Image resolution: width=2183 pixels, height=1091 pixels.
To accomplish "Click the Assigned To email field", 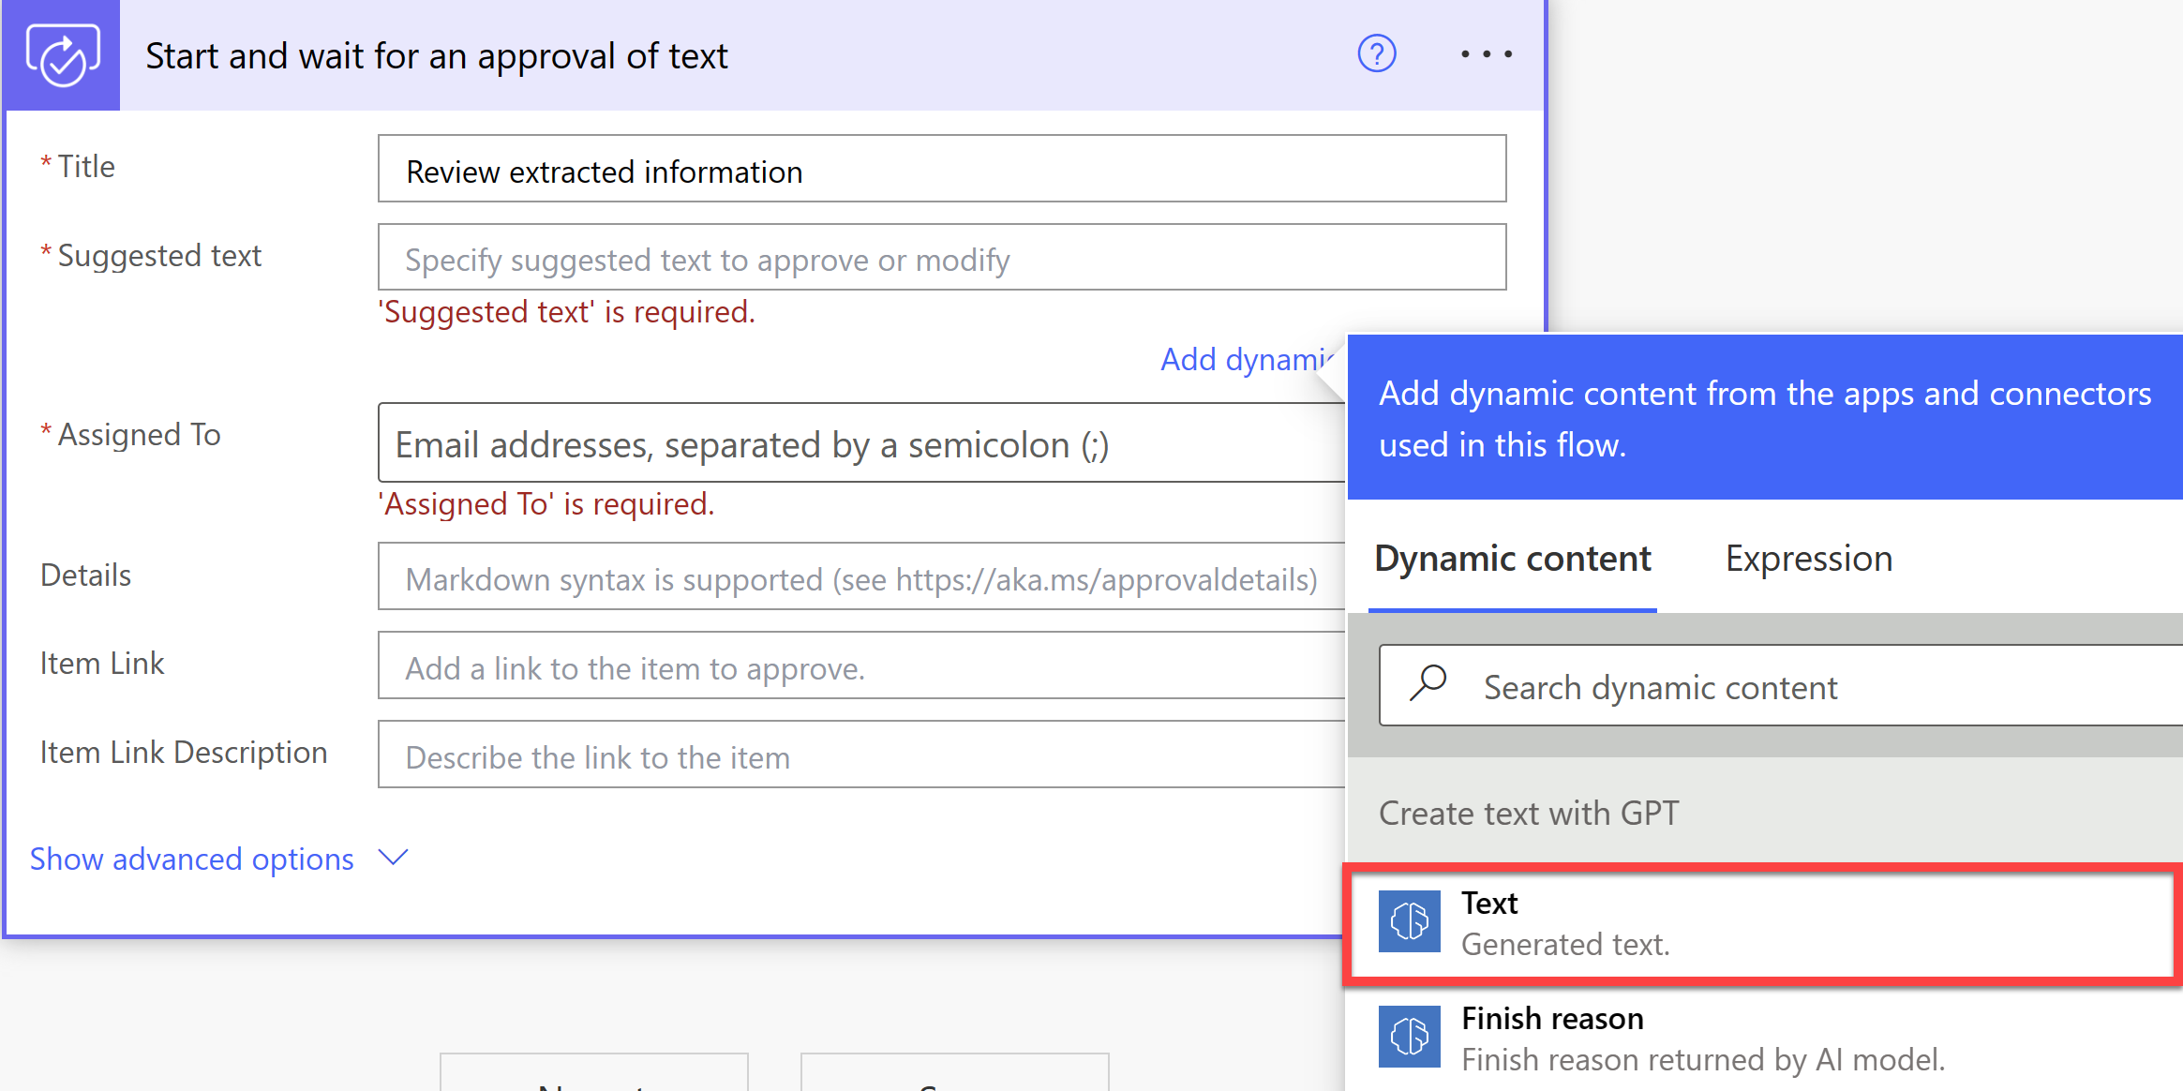I will pyautogui.click(x=861, y=442).
